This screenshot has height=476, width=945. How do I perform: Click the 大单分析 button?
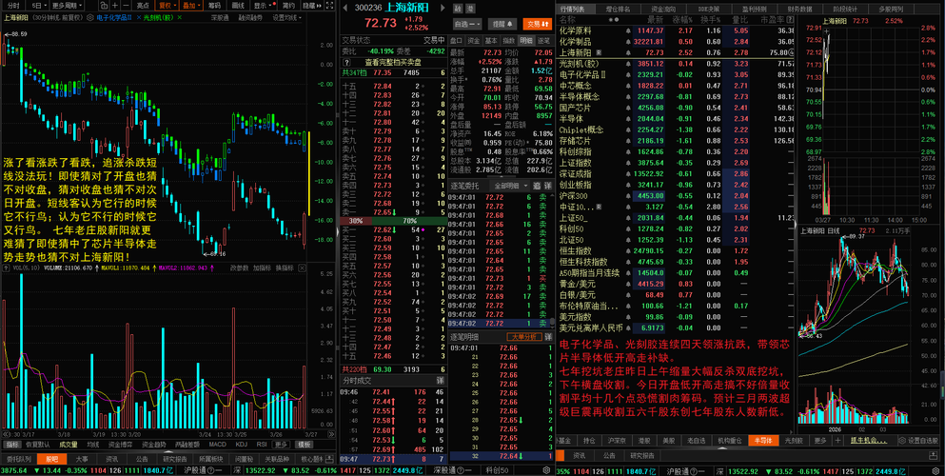pos(524,337)
